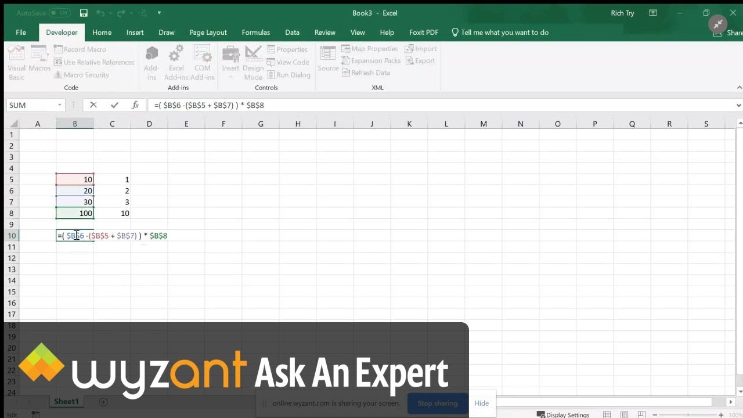Viewport: 743px width, 418px height.
Task: Toggle the AutoSave switch
Action: click(x=60, y=13)
